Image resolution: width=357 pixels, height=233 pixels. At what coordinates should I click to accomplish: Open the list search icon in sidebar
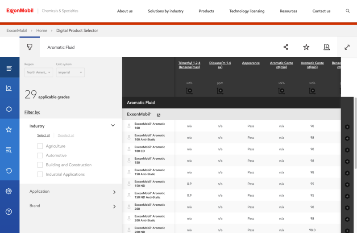coord(8,150)
